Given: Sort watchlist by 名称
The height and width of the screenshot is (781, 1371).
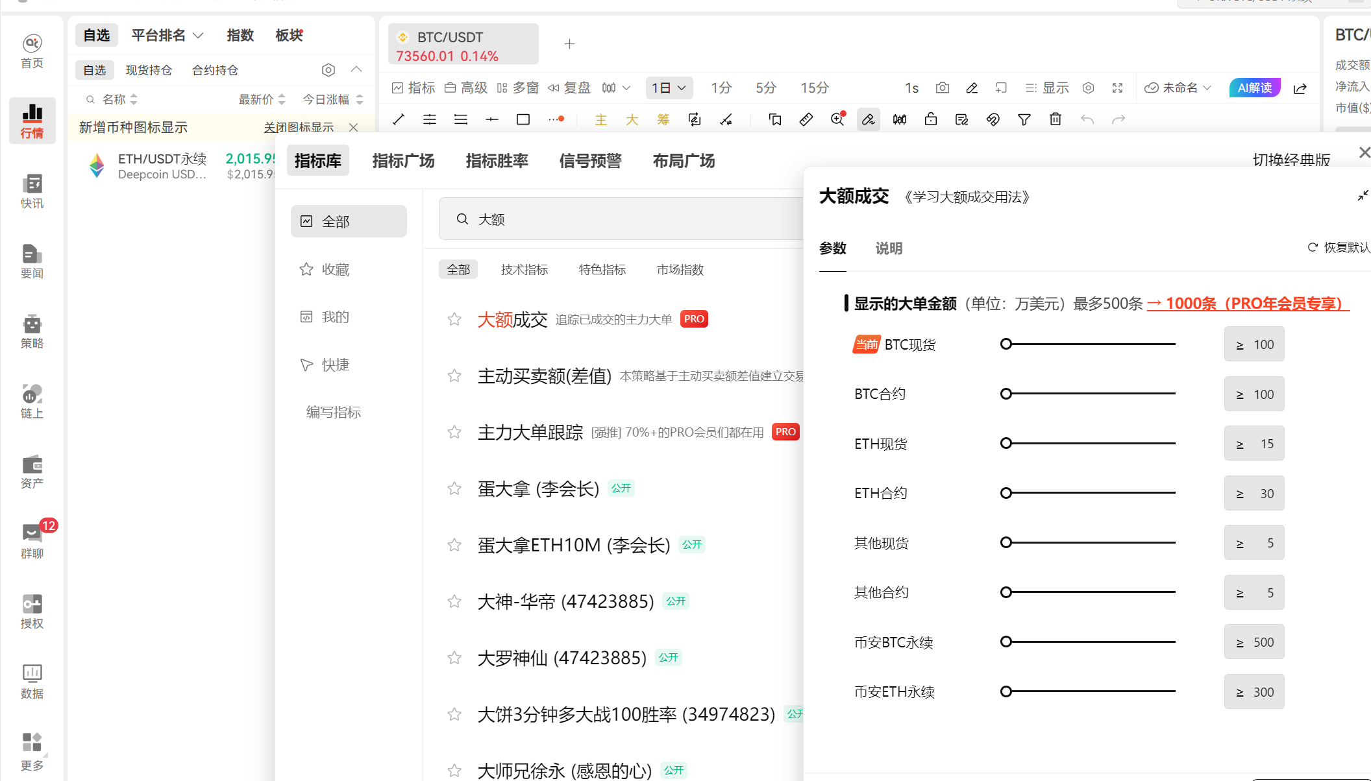Looking at the screenshot, I should (120, 99).
